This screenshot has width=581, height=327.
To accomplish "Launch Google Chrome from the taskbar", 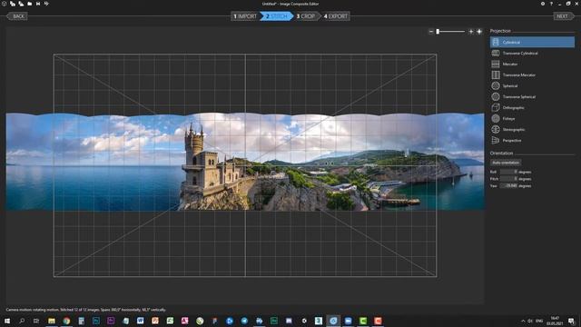I will point(66,321).
